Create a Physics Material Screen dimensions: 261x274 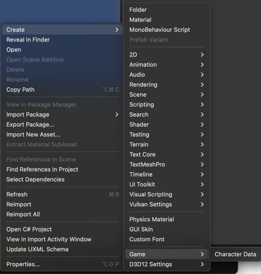151,219
